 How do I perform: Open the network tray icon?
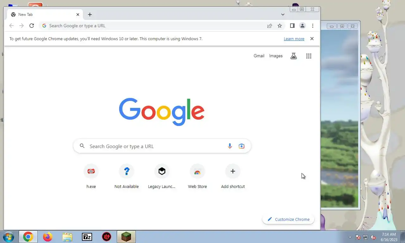(365, 237)
